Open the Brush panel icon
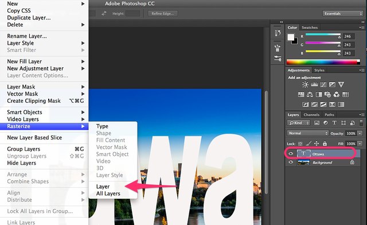Image resolution: width=367 pixels, height=225 pixels. [278, 48]
